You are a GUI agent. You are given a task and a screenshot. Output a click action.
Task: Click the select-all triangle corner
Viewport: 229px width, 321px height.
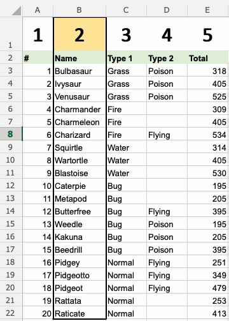(16, 11)
